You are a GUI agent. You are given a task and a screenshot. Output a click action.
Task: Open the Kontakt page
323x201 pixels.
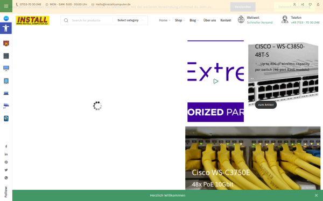pyautogui.click(x=226, y=20)
